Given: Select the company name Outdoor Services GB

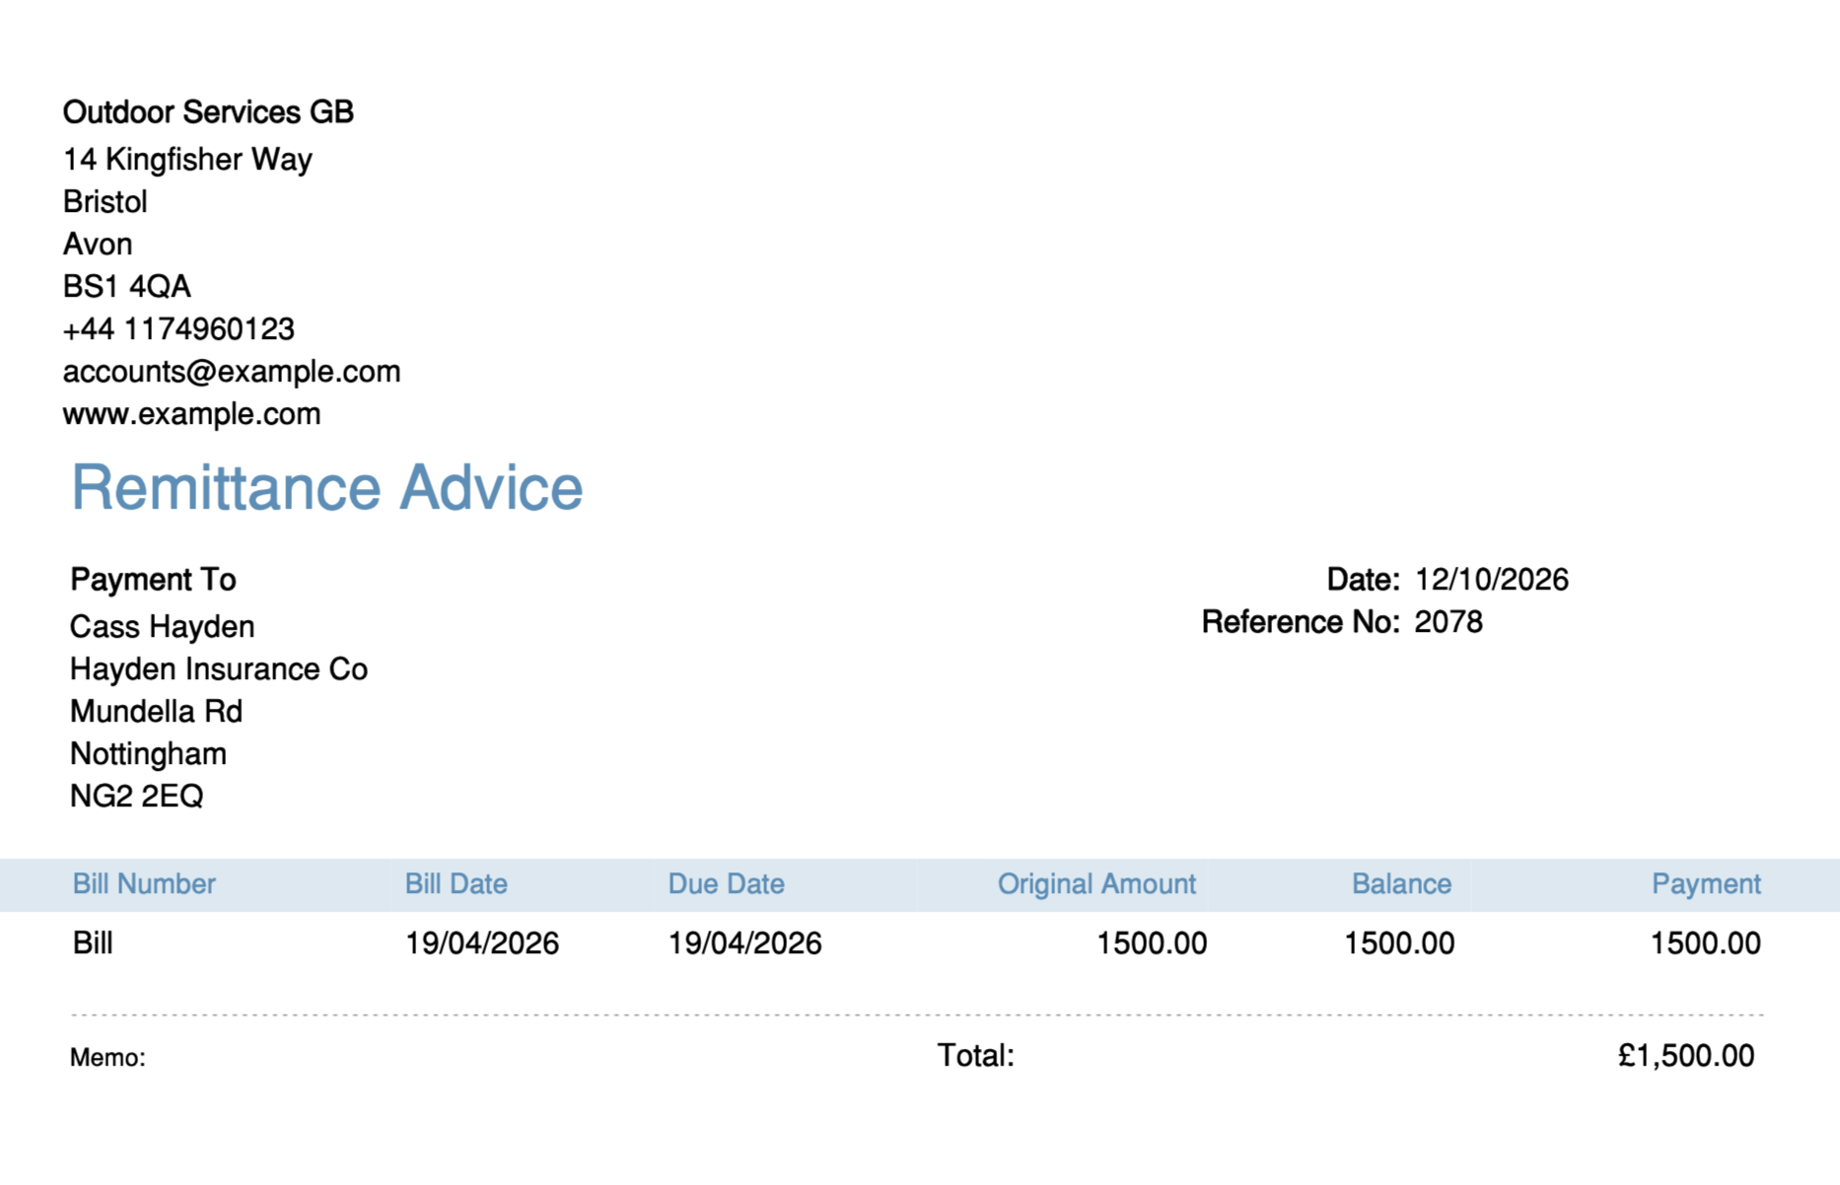Looking at the screenshot, I should 208,112.
